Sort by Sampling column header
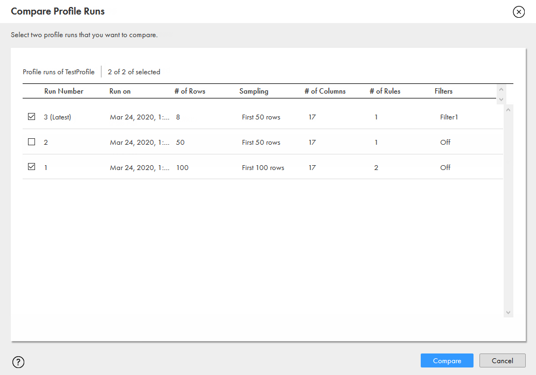 [254, 91]
